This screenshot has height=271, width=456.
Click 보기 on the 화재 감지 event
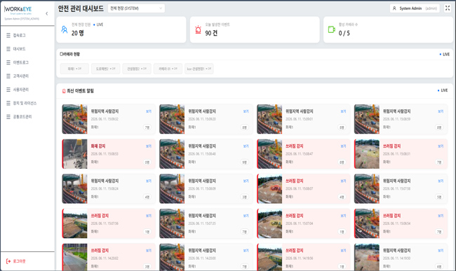[149, 146]
